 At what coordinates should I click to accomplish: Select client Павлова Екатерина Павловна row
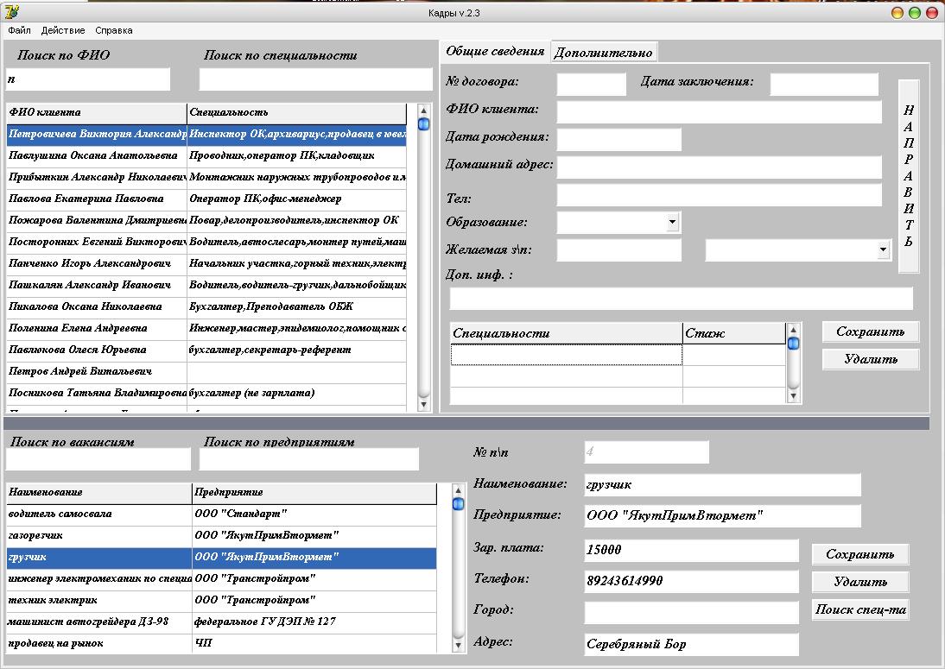95,199
